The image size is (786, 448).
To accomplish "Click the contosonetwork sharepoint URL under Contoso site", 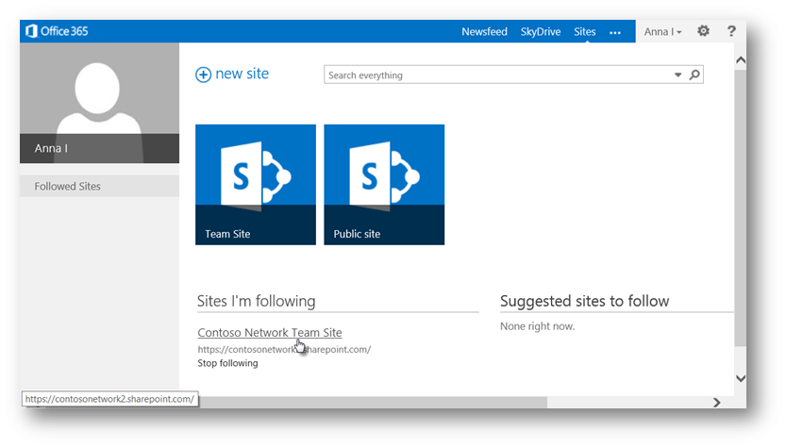I will pyautogui.click(x=284, y=349).
